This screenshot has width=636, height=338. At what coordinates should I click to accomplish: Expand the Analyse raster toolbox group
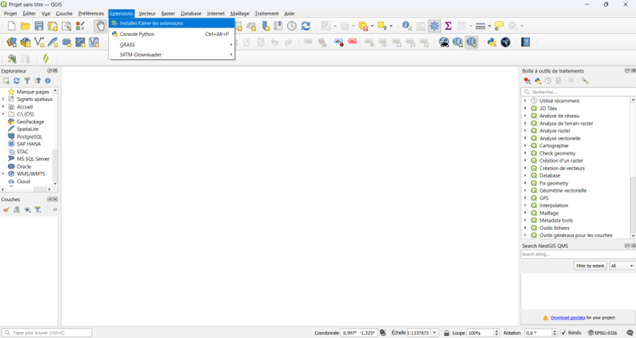[526, 131]
